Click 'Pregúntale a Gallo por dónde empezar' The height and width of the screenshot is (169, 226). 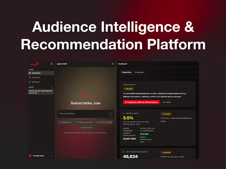tap(141, 102)
